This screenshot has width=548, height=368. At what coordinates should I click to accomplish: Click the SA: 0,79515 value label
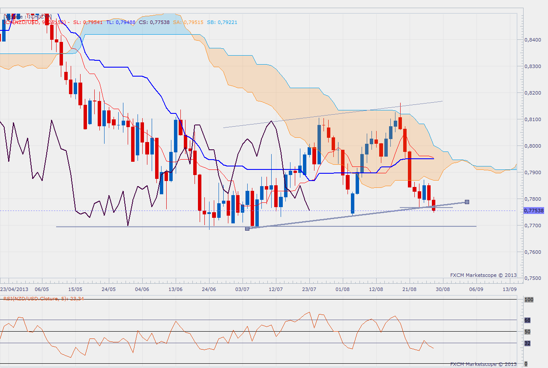188,22
